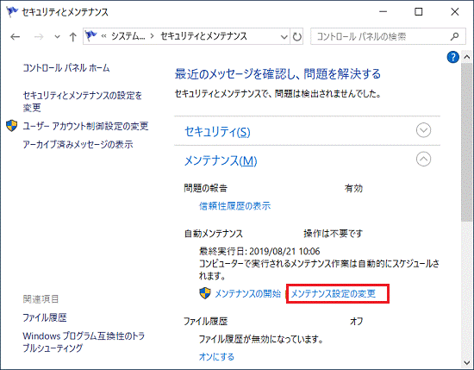Screen dimensions: 474x370
Task: Click the magnifier search icon
Action: [454, 36]
